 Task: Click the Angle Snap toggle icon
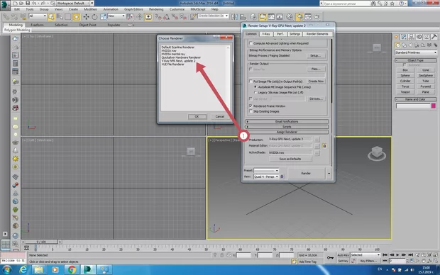click(x=166, y=17)
